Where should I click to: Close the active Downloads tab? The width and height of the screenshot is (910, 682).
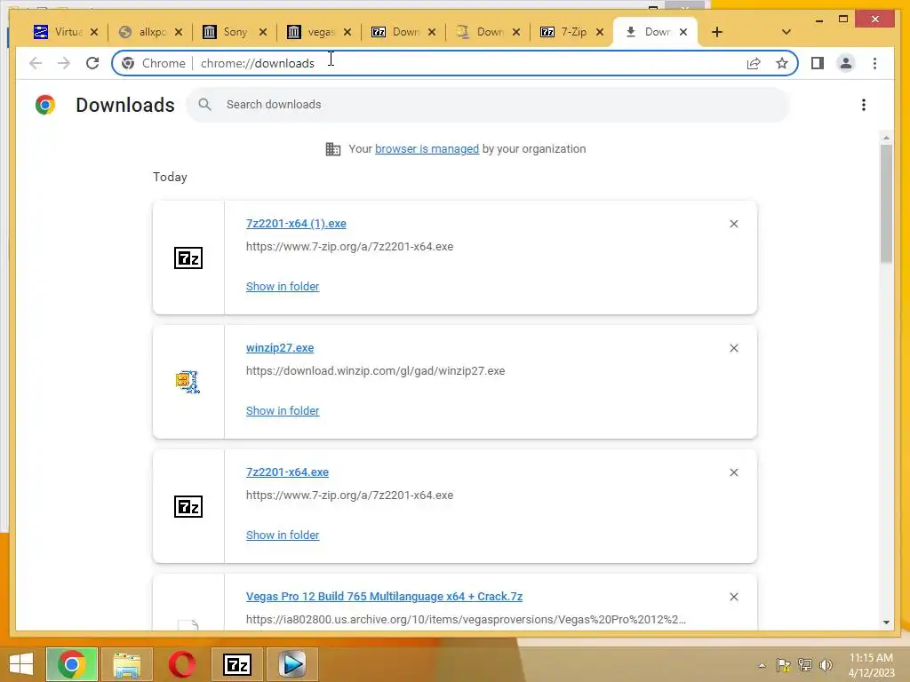coord(683,32)
